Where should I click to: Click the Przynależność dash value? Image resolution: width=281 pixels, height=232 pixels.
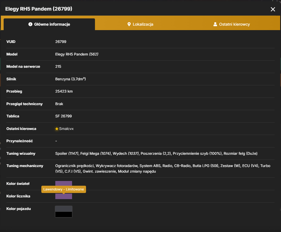pyautogui.click(x=56, y=141)
